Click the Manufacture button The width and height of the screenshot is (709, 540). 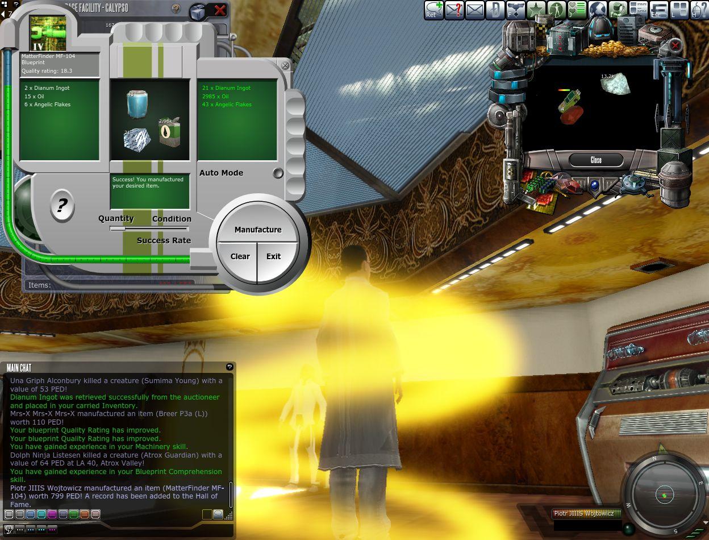tap(258, 230)
